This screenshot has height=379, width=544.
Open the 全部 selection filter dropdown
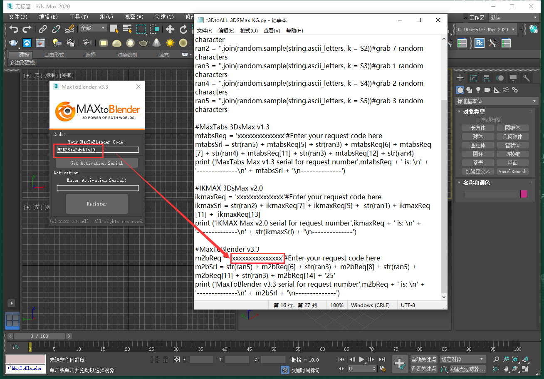coord(93,28)
